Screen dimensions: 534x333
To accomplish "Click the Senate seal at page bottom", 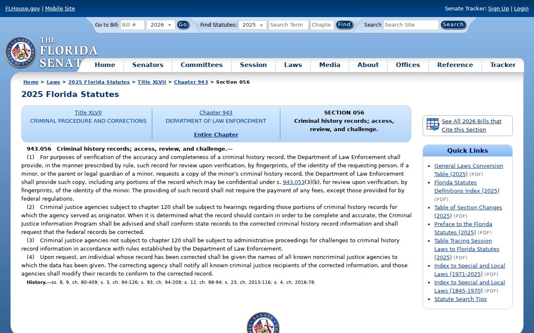I will coord(263,323).
